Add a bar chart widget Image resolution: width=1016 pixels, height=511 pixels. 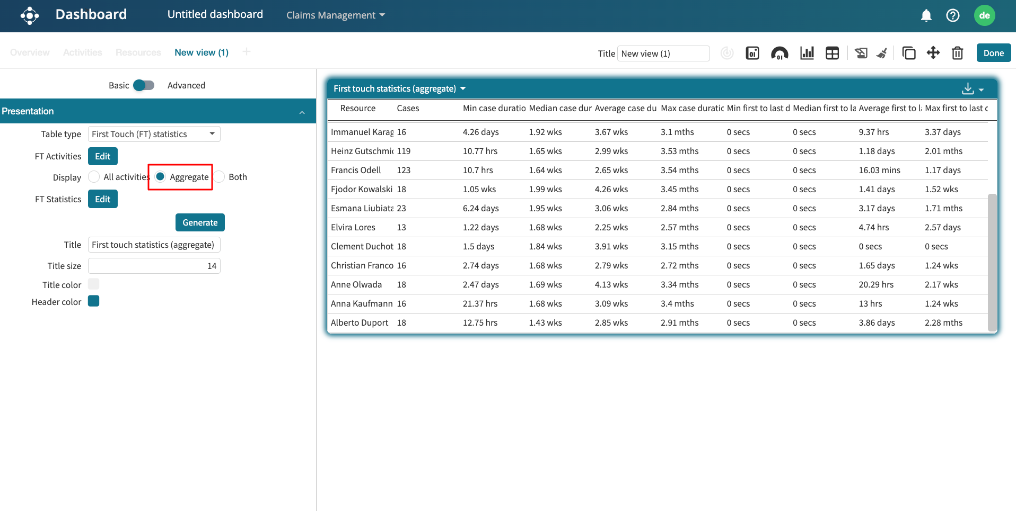click(807, 53)
